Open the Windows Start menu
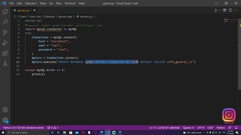The width and height of the screenshot is (241, 135). click(x=3, y=132)
